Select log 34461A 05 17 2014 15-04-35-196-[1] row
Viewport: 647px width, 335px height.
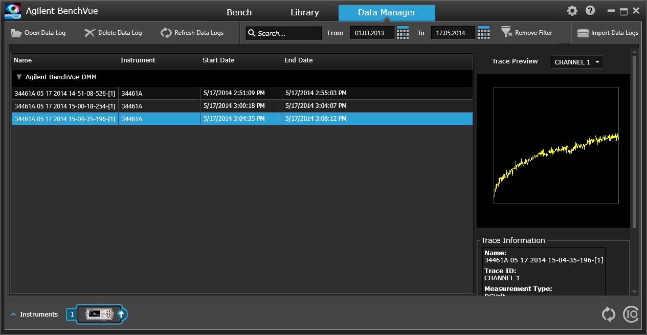pos(242,119)
